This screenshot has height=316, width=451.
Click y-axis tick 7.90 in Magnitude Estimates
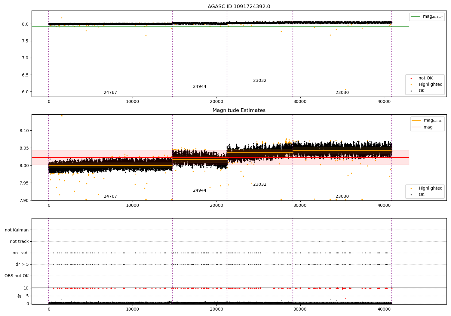(x=24, y=201)
